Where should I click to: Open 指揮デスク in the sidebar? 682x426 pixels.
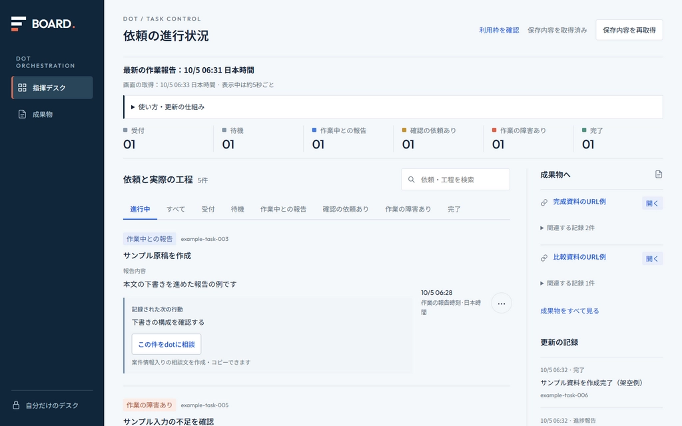[52, 87]
